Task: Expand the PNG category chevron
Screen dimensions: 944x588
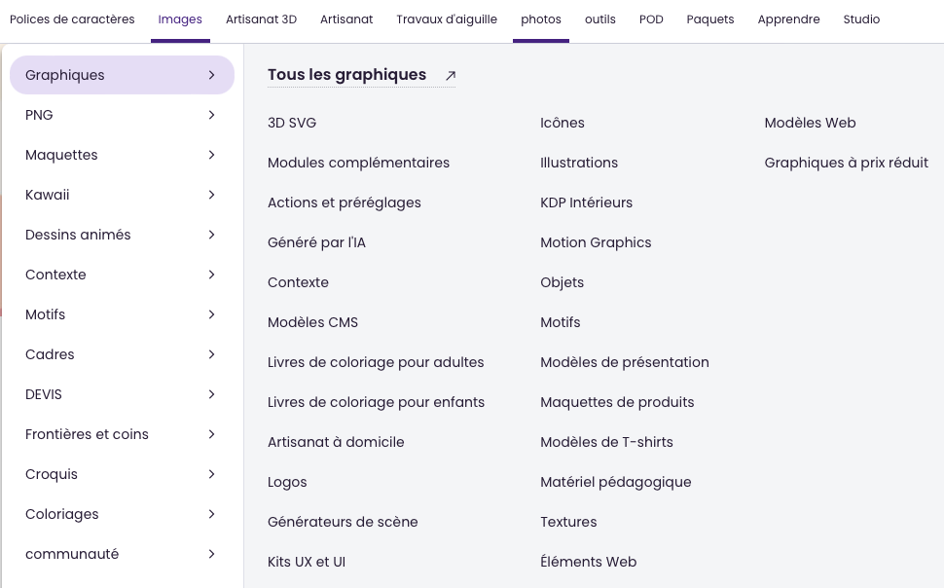Action: tap(211, 115)
